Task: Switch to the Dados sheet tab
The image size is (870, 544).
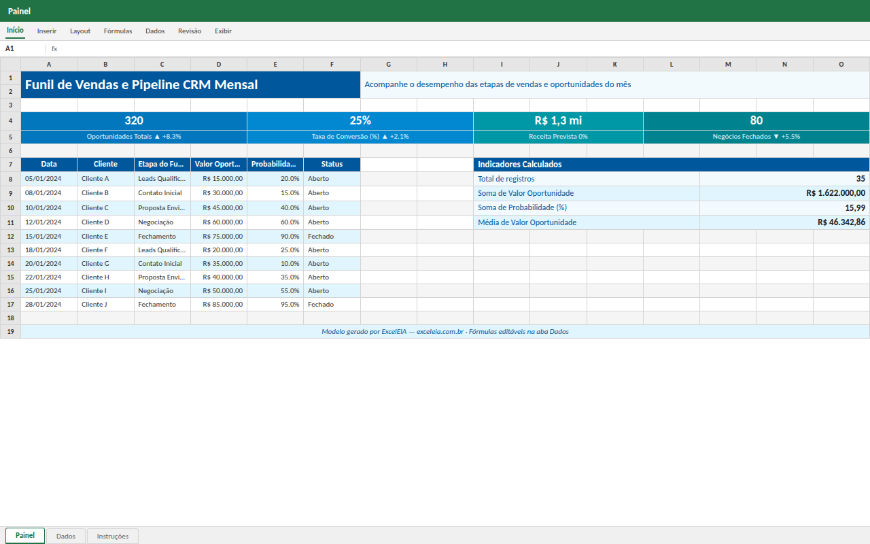Action: (66, 536)
